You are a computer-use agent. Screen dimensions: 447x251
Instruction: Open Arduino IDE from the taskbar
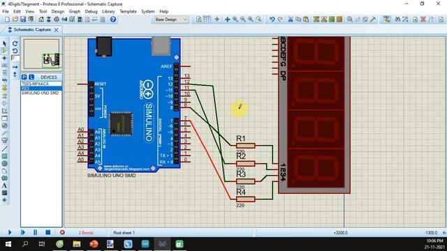[145, 244]
